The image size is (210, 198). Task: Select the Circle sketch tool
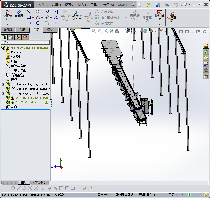(38, 12)
